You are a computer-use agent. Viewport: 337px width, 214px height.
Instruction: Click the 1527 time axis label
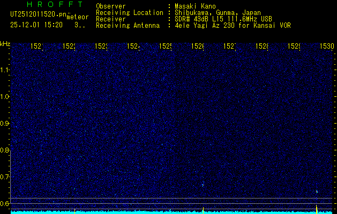(229, 46)
